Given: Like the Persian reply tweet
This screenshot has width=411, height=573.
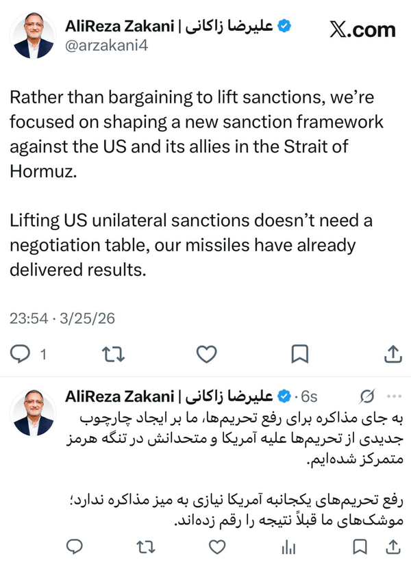Looking at the screenshot, I should tap(217, 547).
